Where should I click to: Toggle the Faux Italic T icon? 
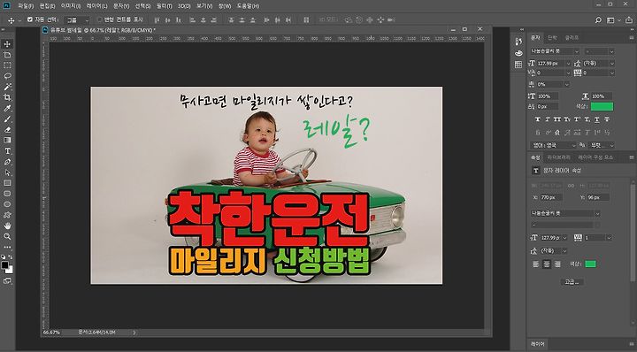coord(548,119)
